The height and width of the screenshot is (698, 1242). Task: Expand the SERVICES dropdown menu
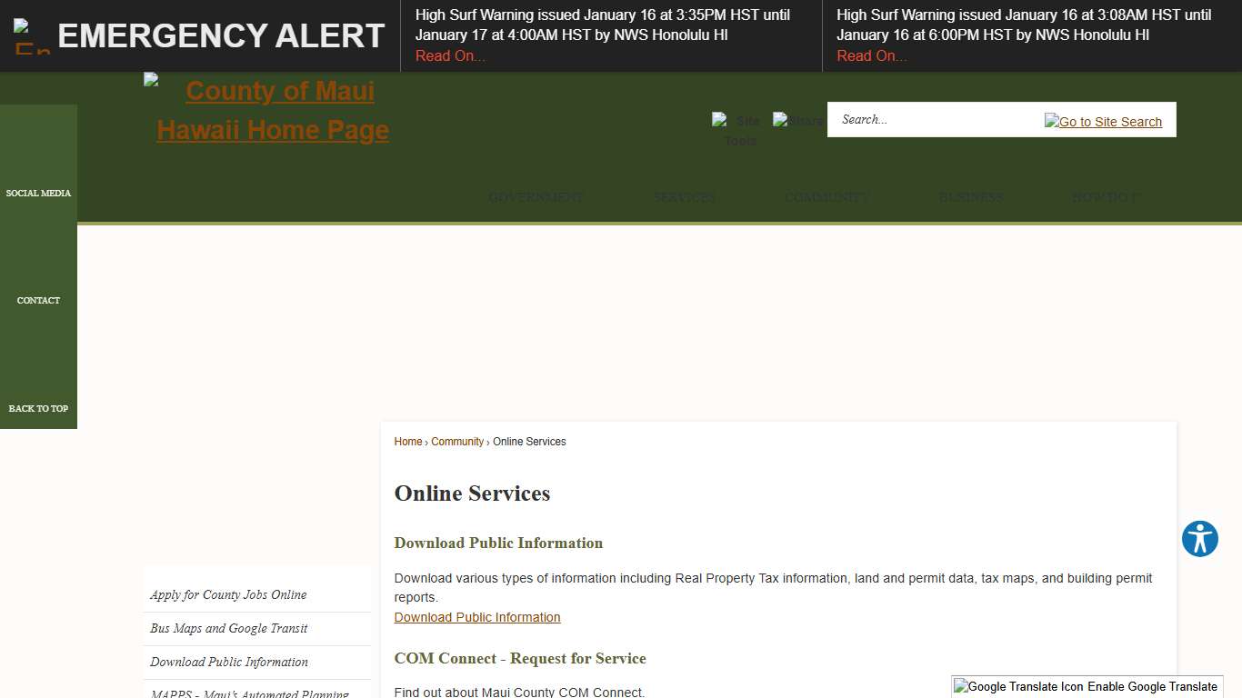[x=684, y=197]
